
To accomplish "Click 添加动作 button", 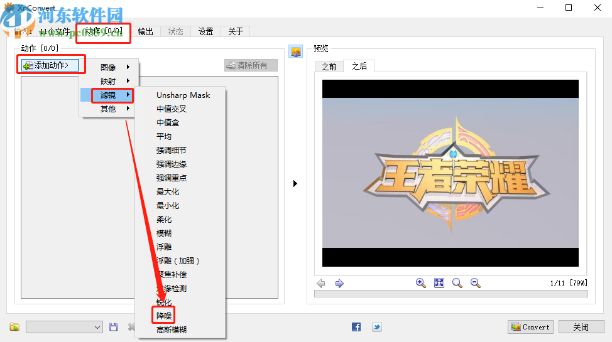I will pyautogui.click(x=50, y=65).
